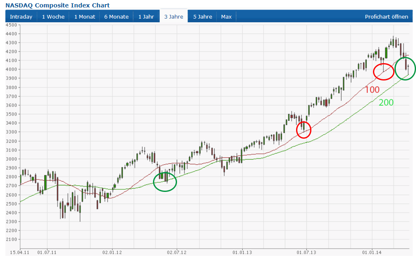Screen dimensions: 416x260
Task: Click the 01.01.13 date label
Action: (x=242, y=252)
